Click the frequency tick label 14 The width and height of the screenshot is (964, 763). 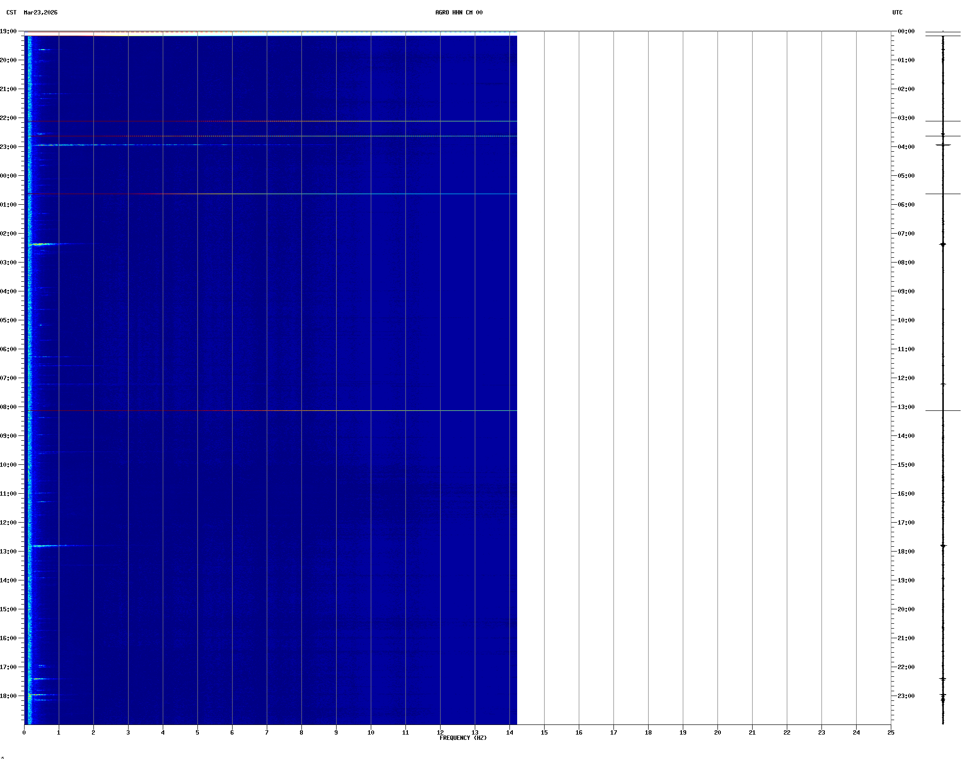509,733
